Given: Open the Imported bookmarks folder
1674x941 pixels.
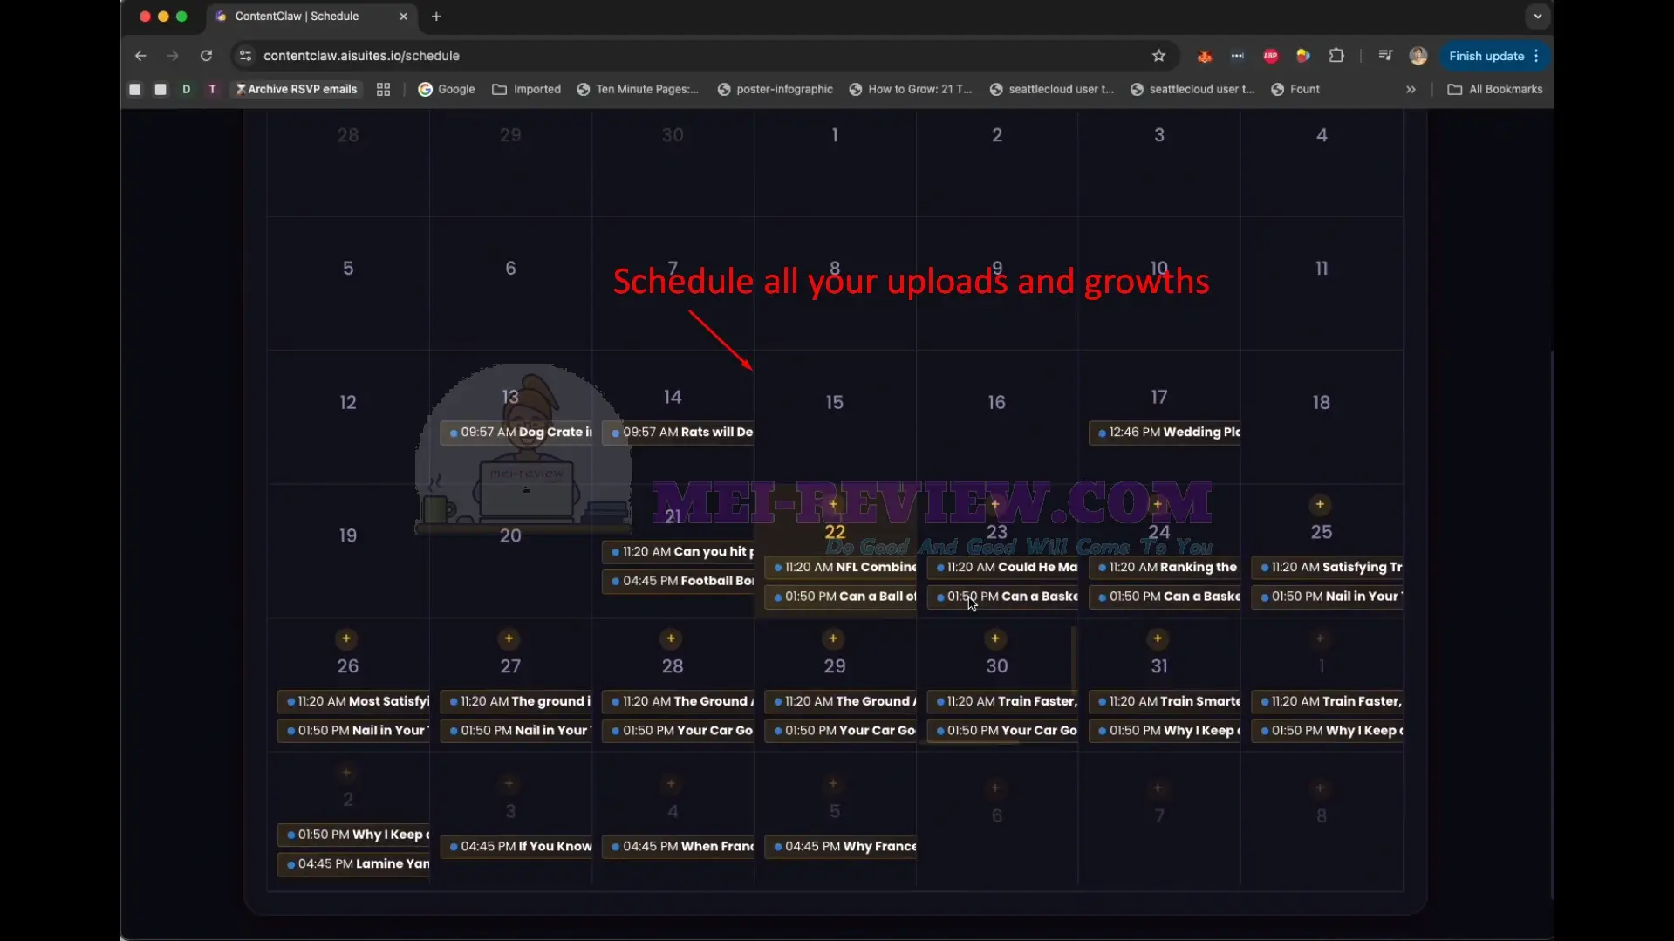Looking at the screenshot, I should click(x=527, y=90).
